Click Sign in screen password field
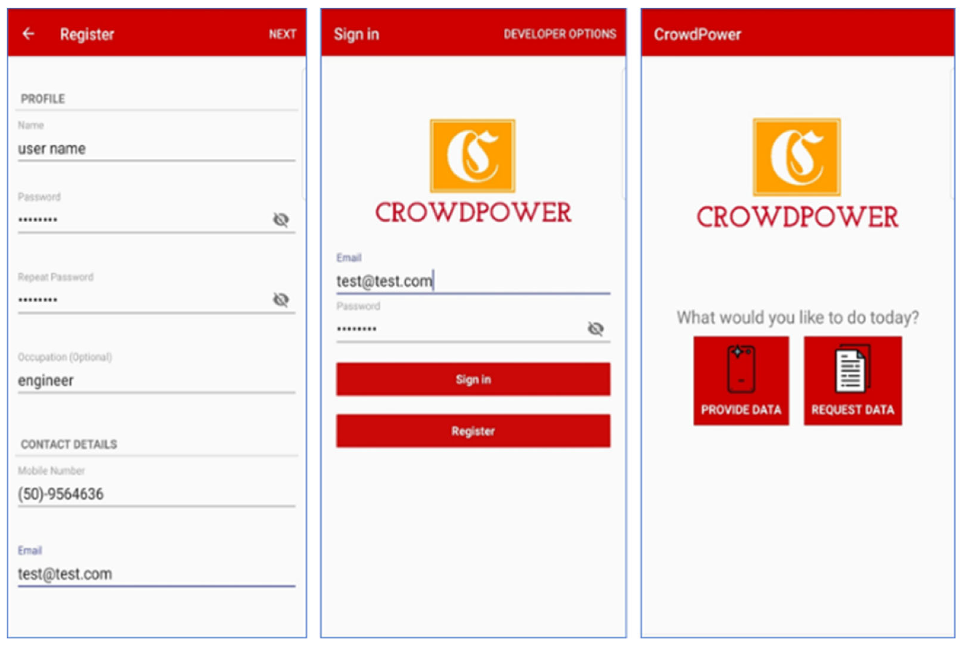 [x=457, y=329]
